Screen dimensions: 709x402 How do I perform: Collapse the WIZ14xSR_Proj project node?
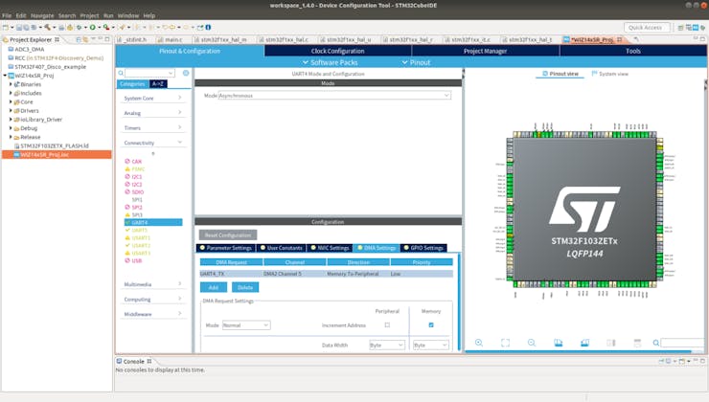tap(5, 76)
